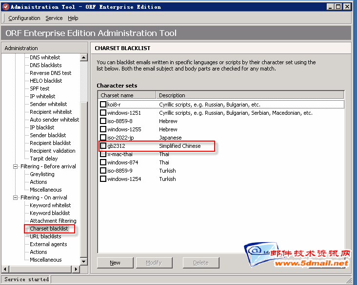The height and width of the screenshot is (285, 357).
Task: Enable the koi8-r charset checkbox
Action: point(103,105)
